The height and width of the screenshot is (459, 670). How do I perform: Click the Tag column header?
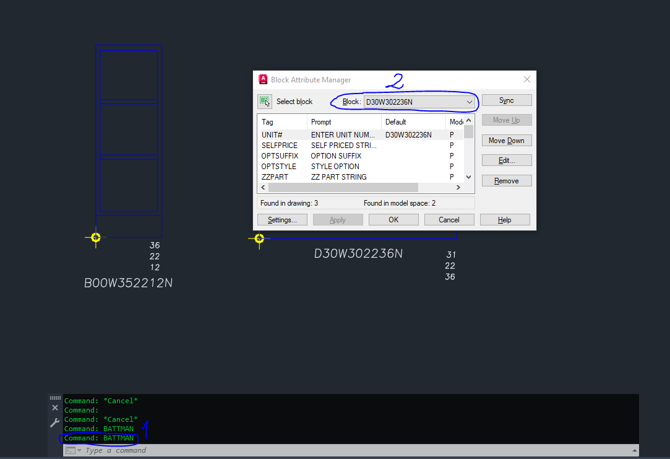point(283,122)
